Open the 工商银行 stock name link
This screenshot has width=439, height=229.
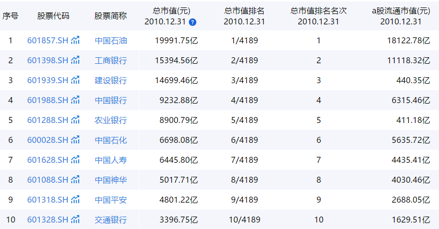click(x=111, y=60)
